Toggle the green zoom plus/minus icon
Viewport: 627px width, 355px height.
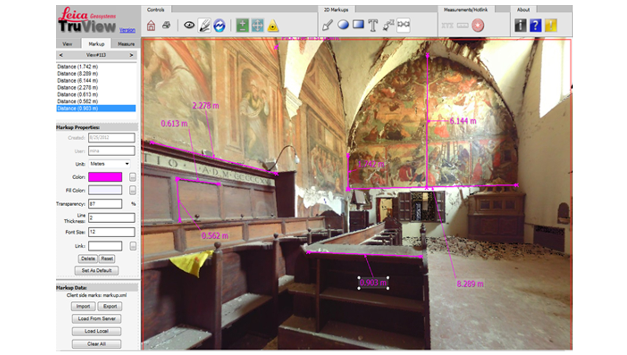pos(242,25)
